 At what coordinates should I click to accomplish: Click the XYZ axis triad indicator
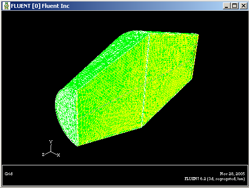click(51, 149)
